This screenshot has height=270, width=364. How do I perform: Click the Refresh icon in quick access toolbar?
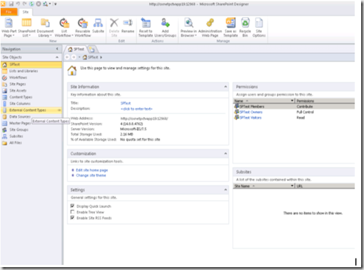31,4
